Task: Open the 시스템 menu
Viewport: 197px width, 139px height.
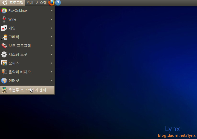Action: (41, 3)
